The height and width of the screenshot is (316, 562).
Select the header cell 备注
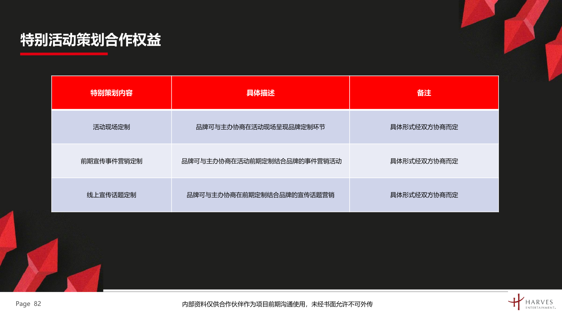(x=424, y=93)
